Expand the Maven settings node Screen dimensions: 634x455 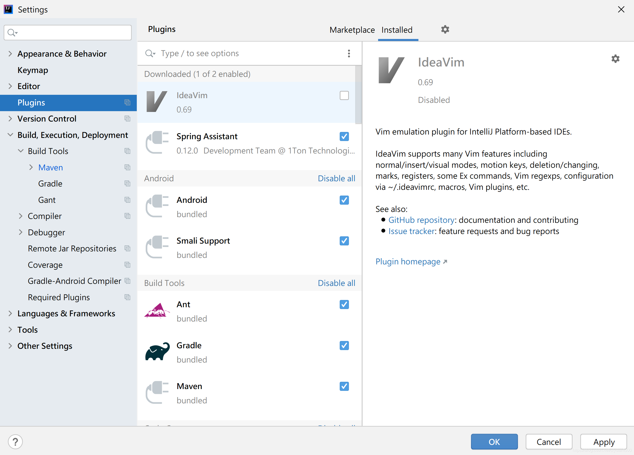click(x=31, y=167)
